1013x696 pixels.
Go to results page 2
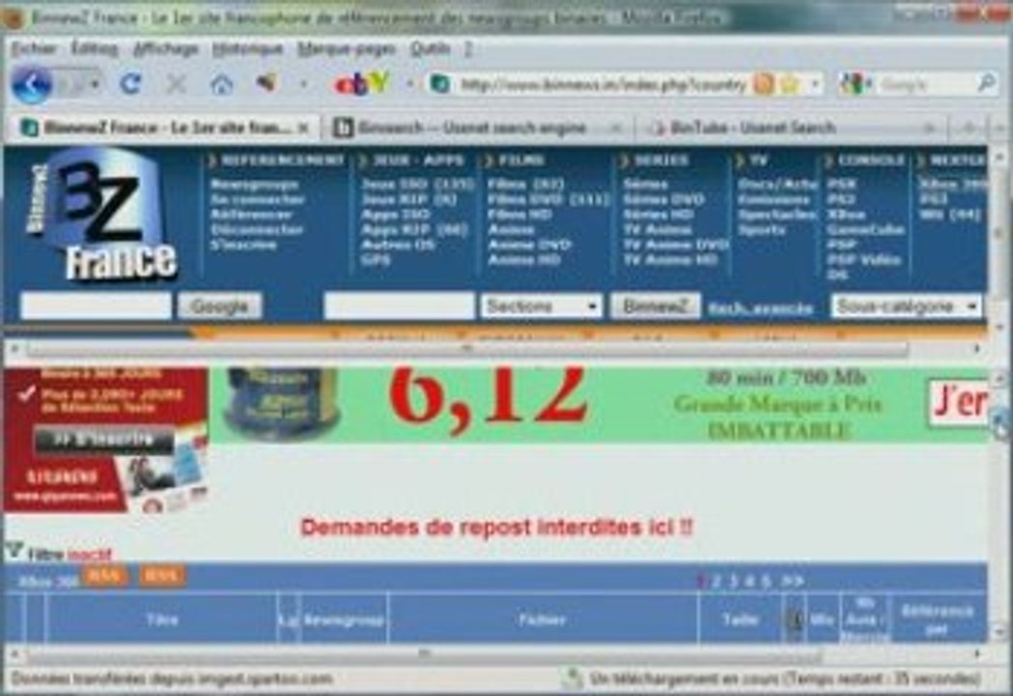coord(717,581)
